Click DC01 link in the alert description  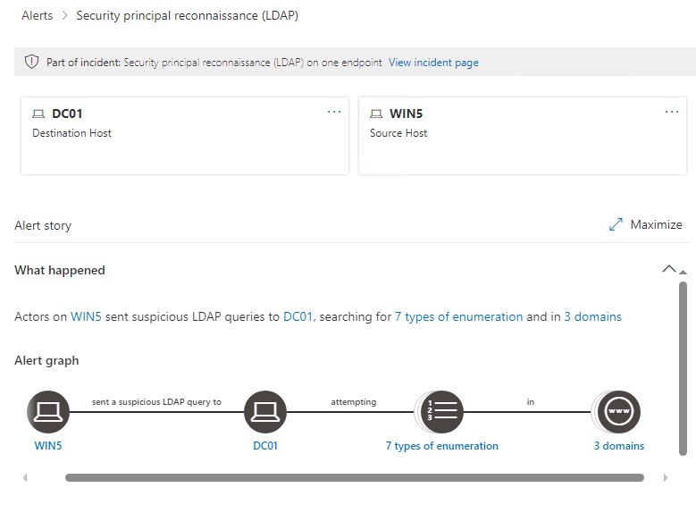click(x=298, y=316)
